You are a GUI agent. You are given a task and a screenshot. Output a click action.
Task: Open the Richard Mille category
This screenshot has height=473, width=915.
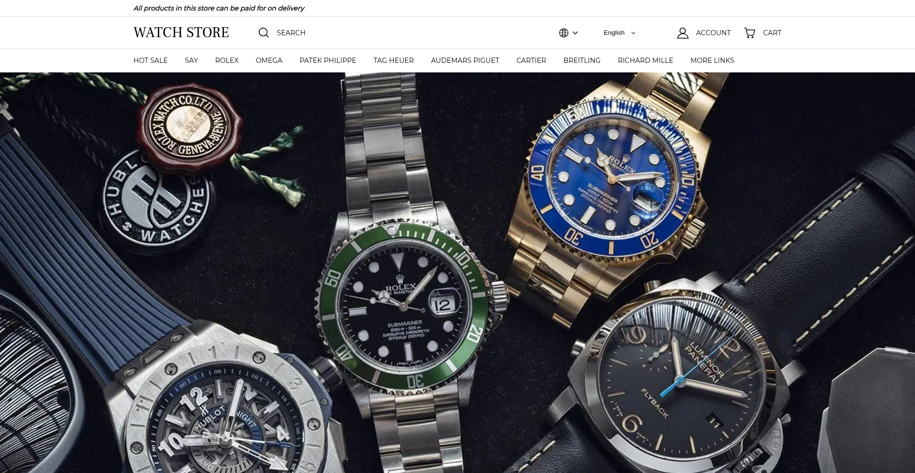click(x=645, y=60)
